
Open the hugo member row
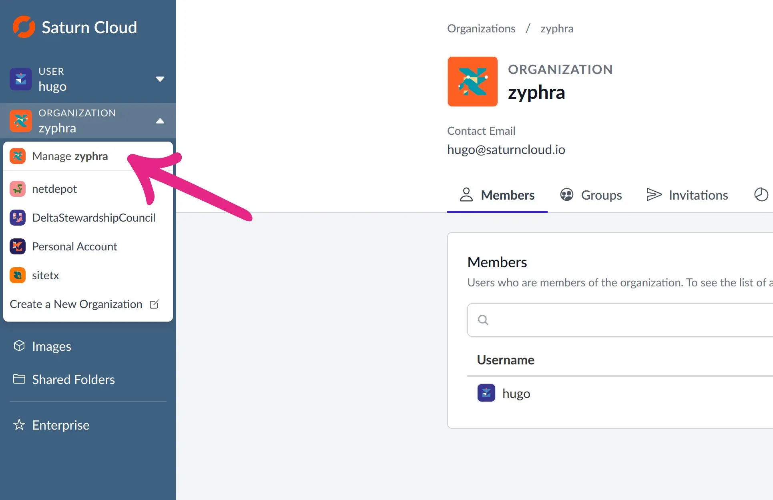(x=516, y=394)
